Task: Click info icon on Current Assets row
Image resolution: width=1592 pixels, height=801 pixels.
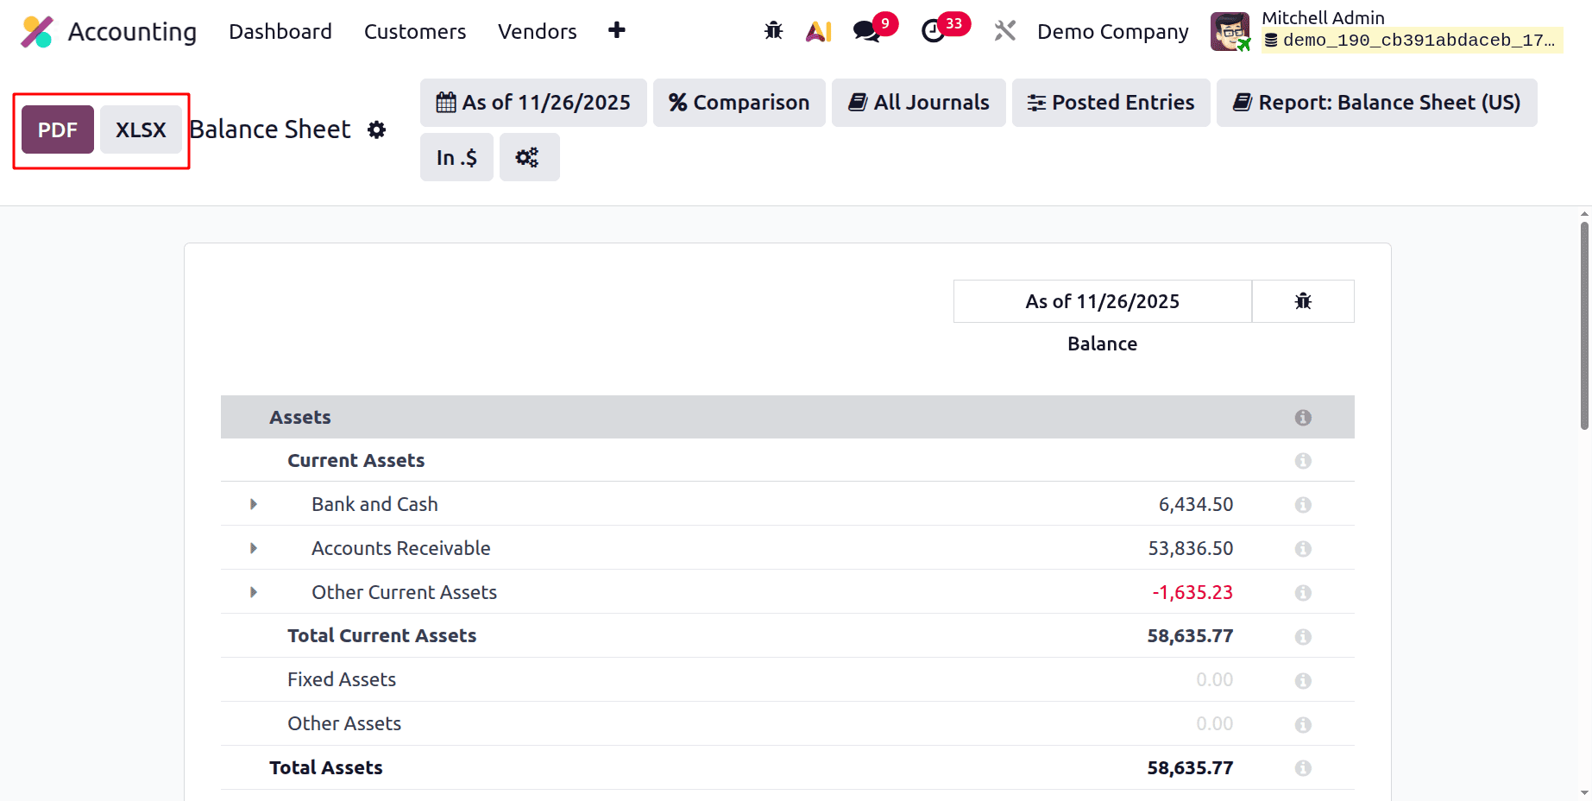Action: (x=1303, y=461)
